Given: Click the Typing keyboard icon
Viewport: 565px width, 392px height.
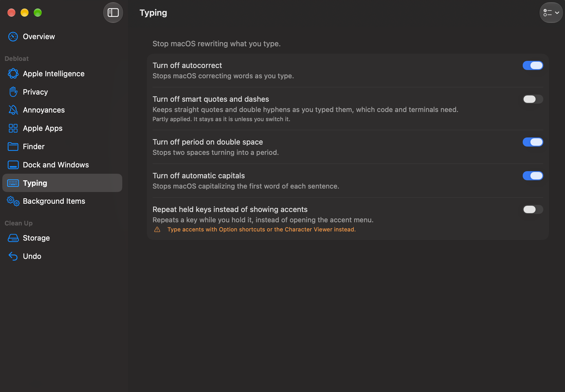Looking at the screenshot, I should (13, 183).
